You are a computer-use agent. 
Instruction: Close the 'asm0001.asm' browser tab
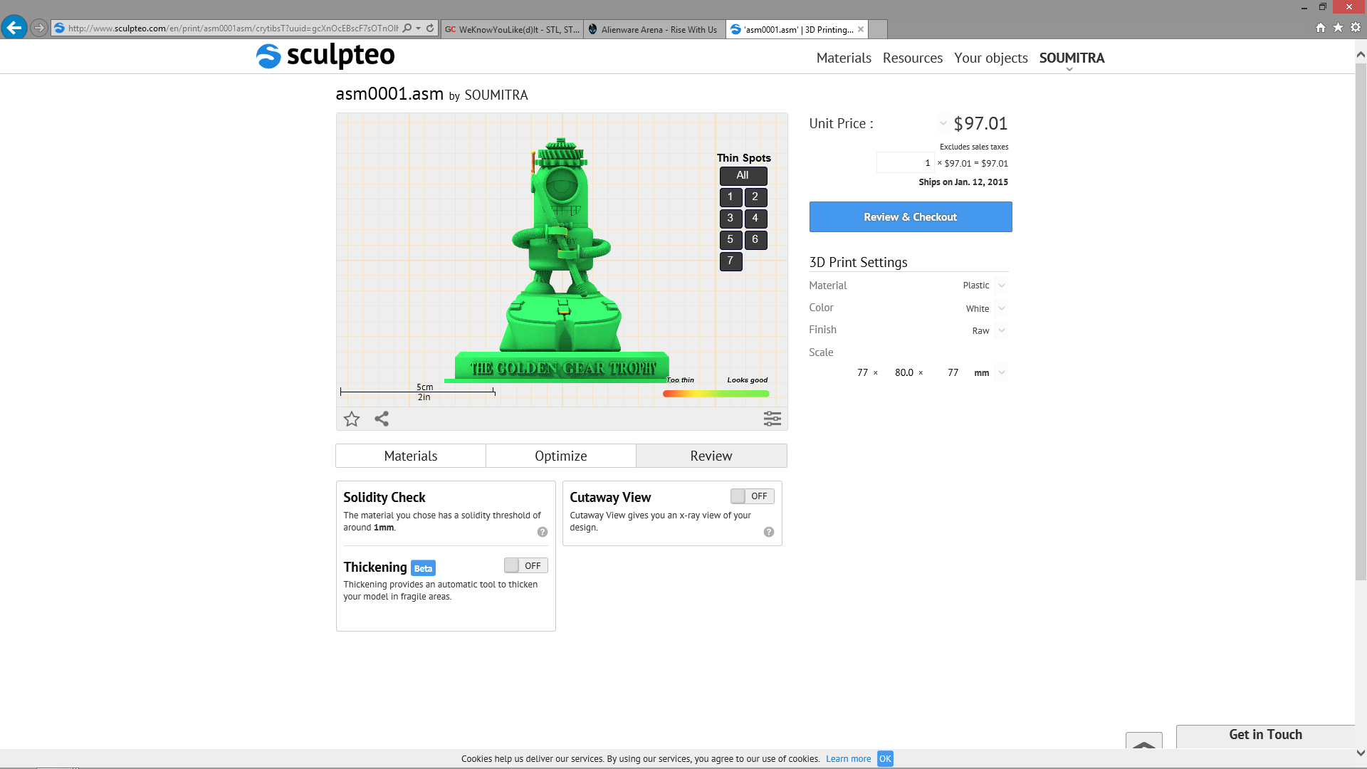[x=861, y=29]
